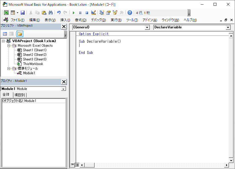Close the プロジェクト explorer panel
The height and width of the screenshot is (169, 235).
(64, 27)
